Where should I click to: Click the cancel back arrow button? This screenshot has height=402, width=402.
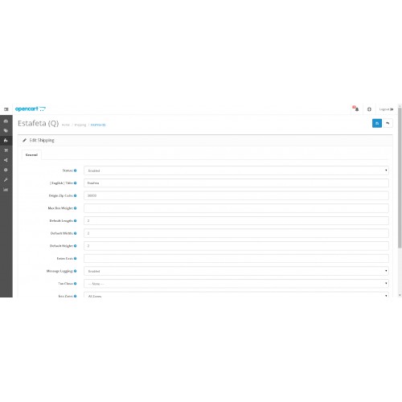coord(388,123)
